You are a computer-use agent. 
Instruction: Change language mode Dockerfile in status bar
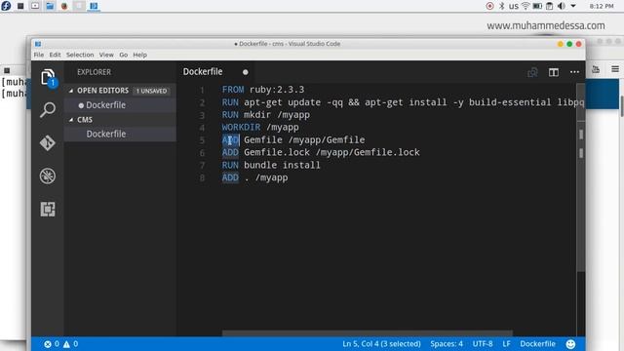point(537,344)
